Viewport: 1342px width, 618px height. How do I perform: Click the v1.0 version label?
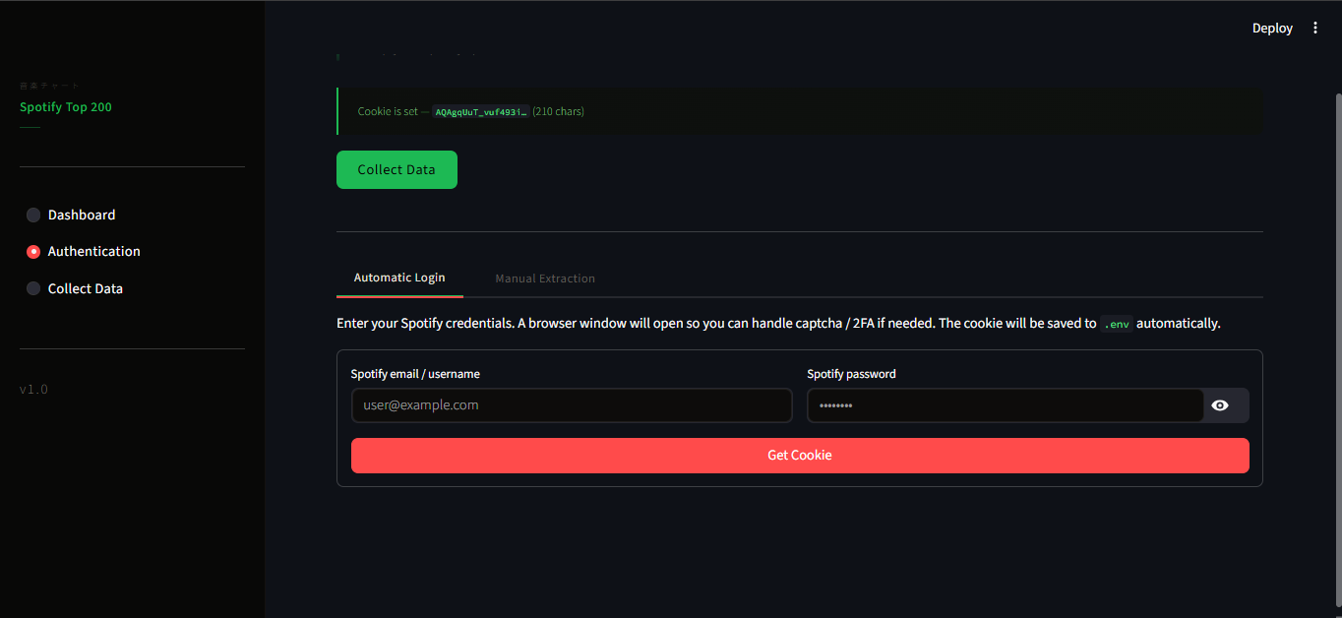click(33, 390)
